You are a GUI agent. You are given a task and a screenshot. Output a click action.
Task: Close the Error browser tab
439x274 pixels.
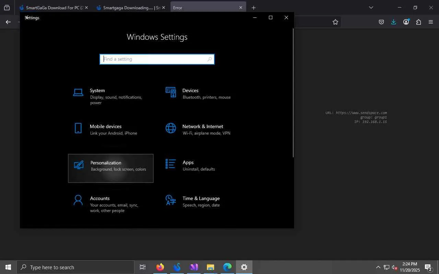coord(240,8)
